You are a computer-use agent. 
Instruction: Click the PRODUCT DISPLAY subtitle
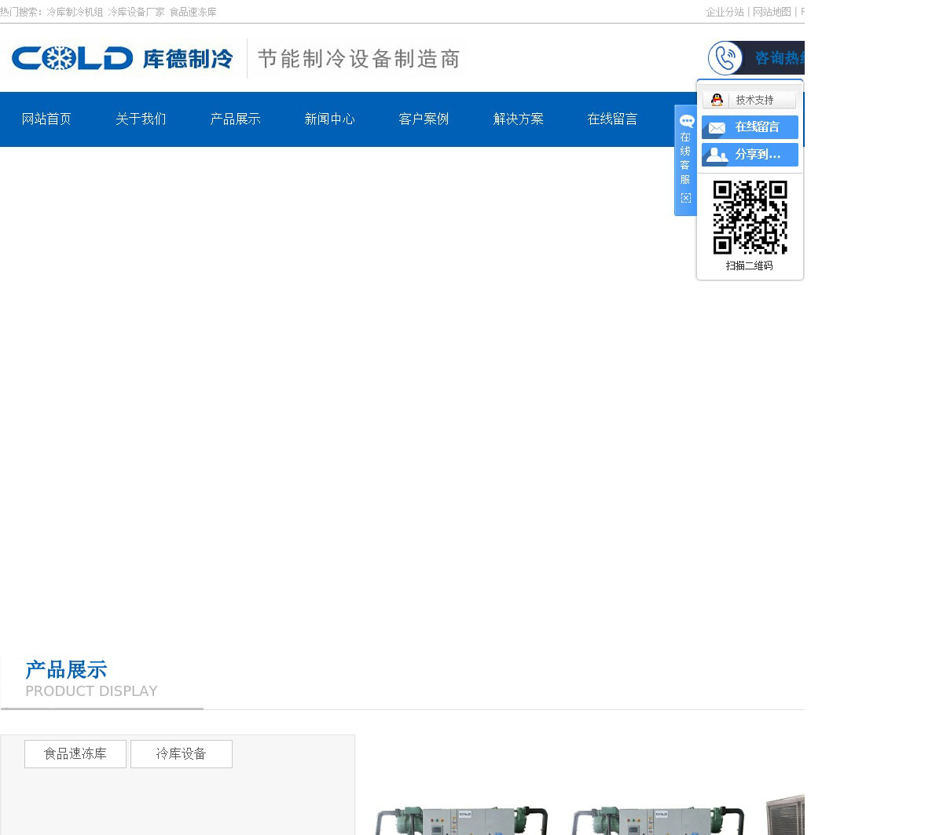pyautogui.click(x=91, y=691)
